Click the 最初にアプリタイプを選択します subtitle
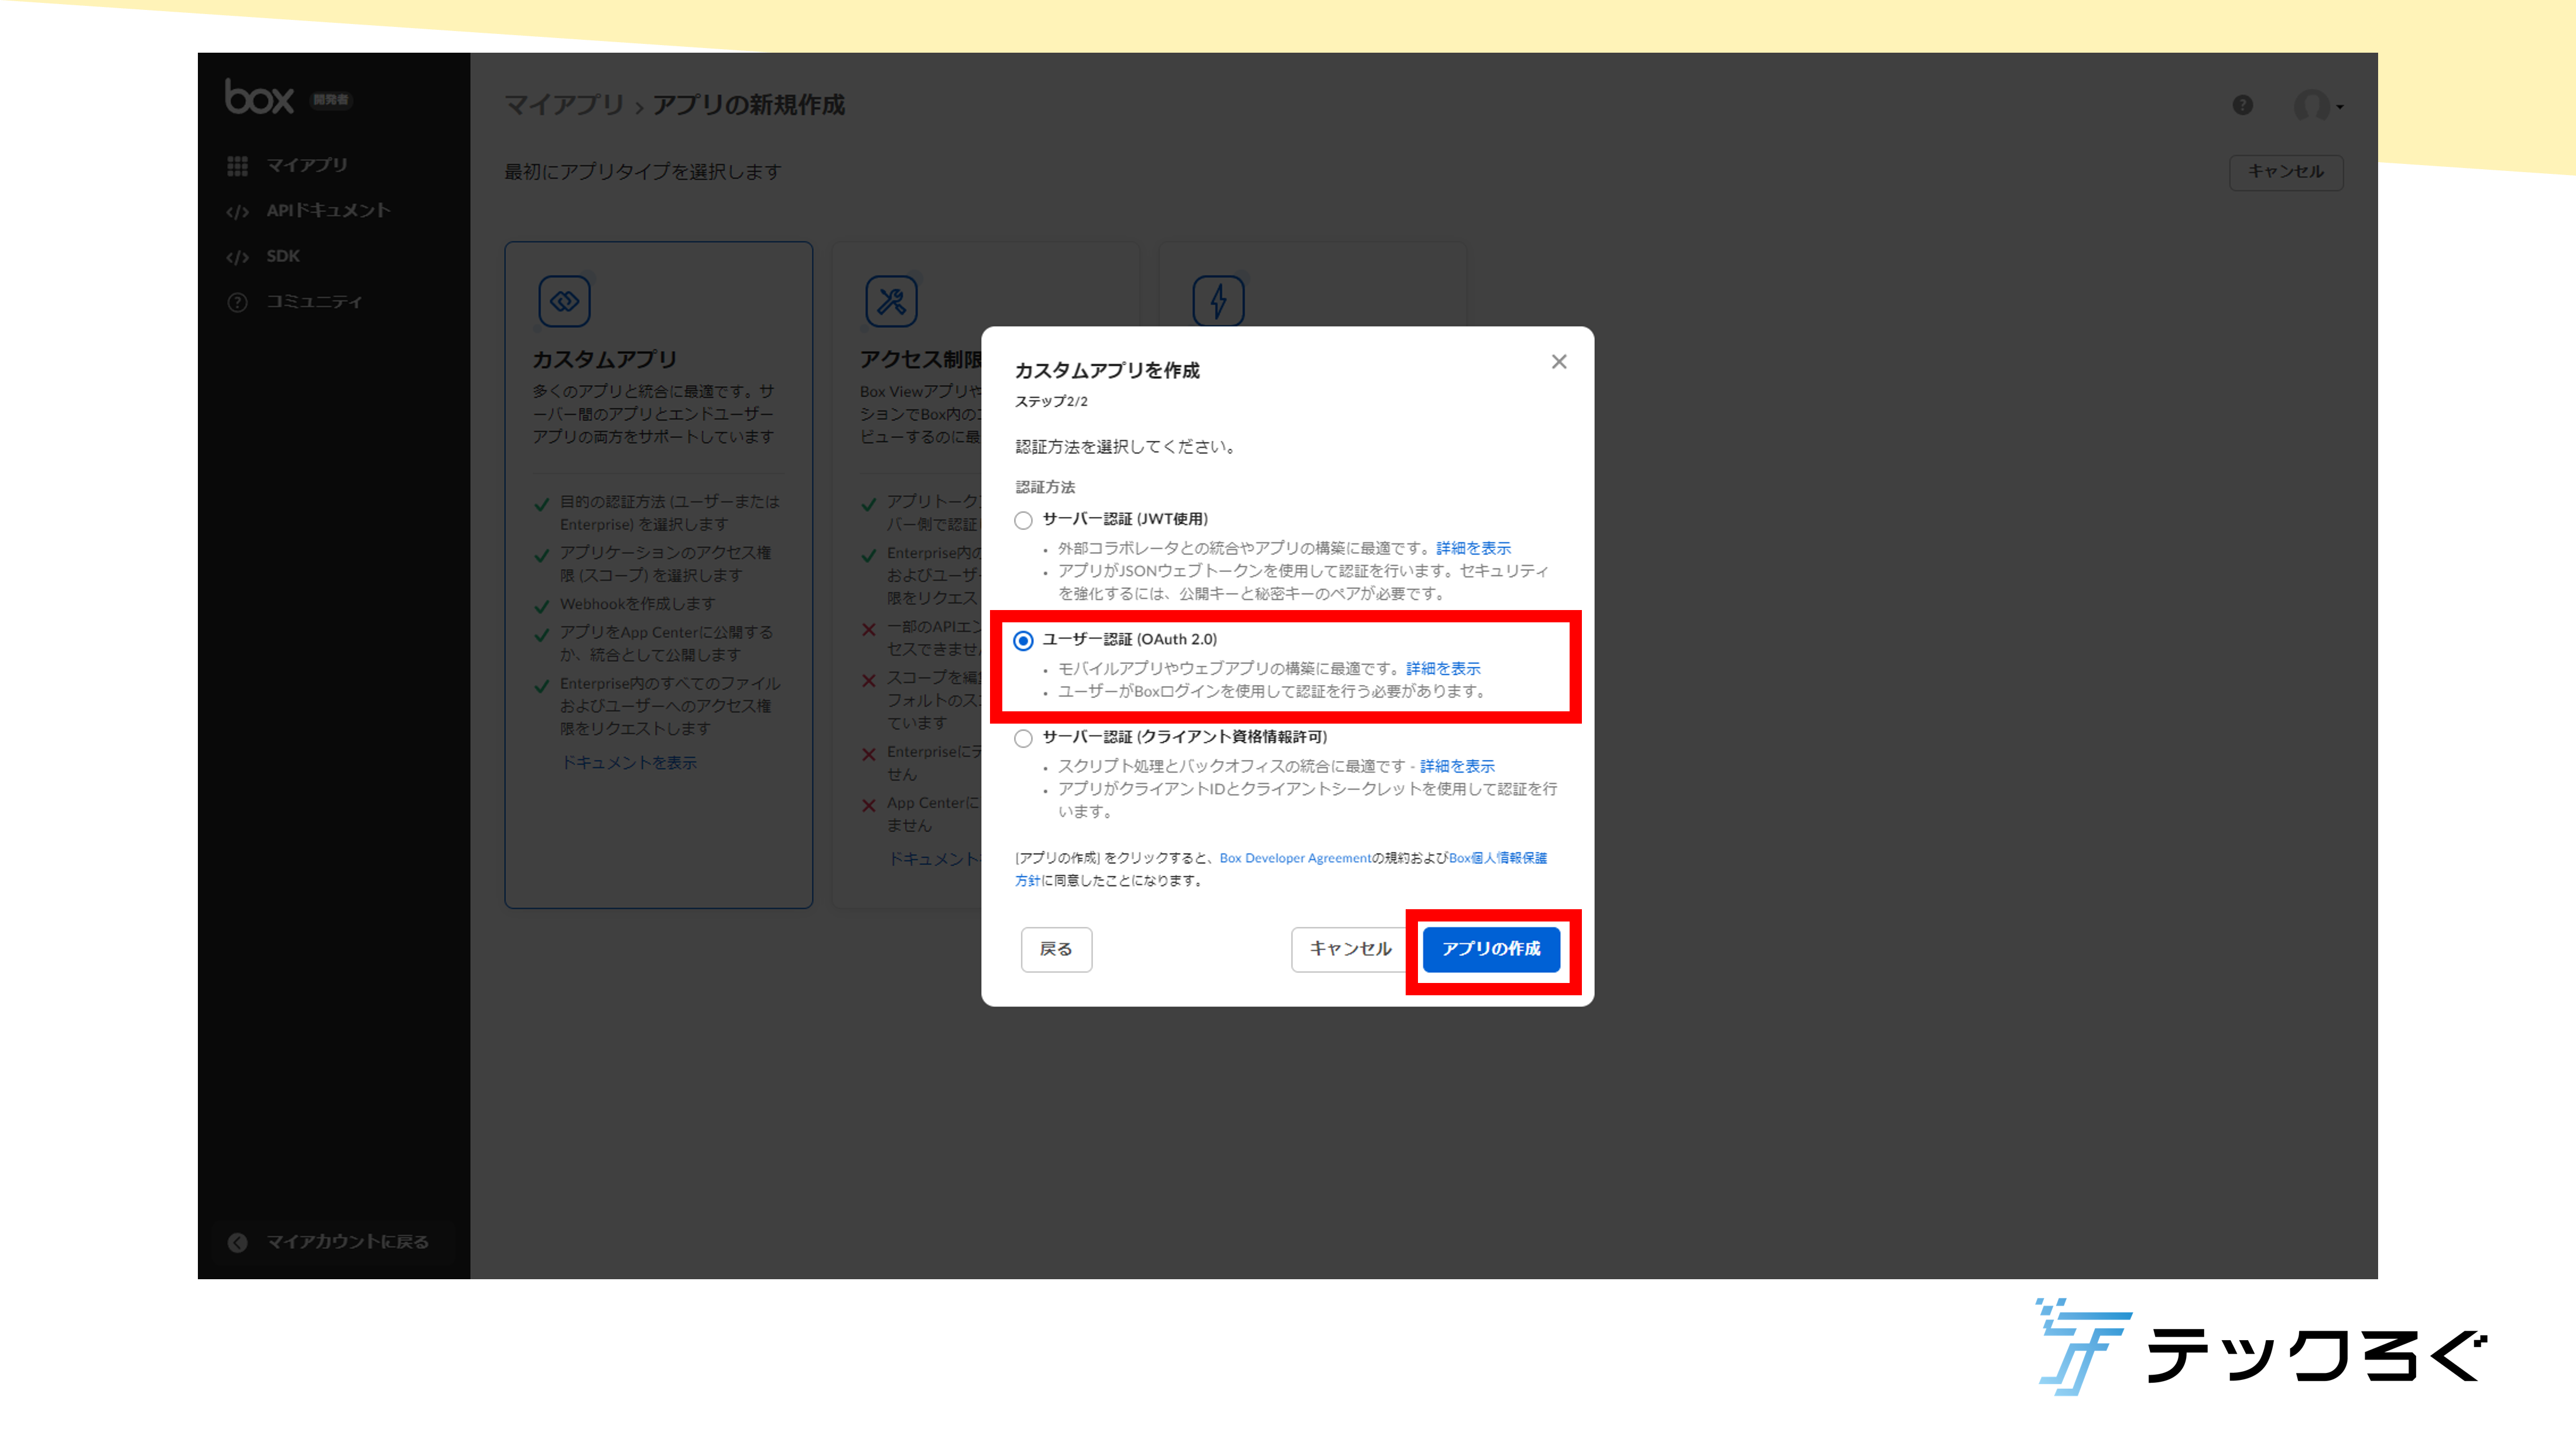Screen dimensions: 2576x1449 [642, 172]
